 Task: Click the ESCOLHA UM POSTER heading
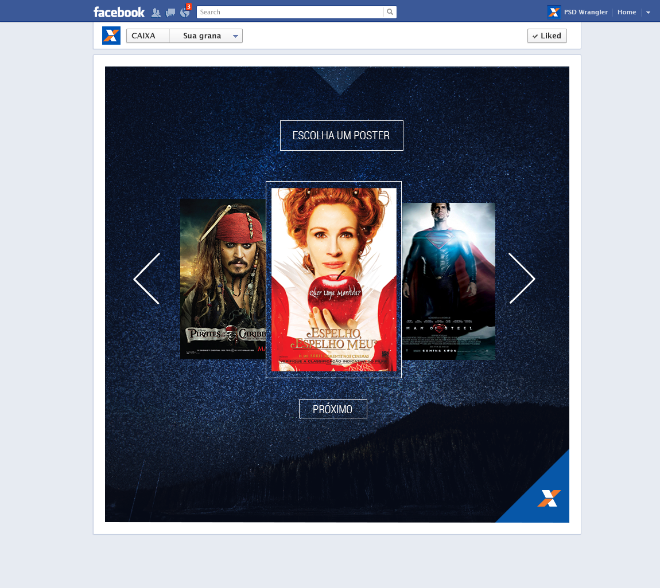pos(341,135)
